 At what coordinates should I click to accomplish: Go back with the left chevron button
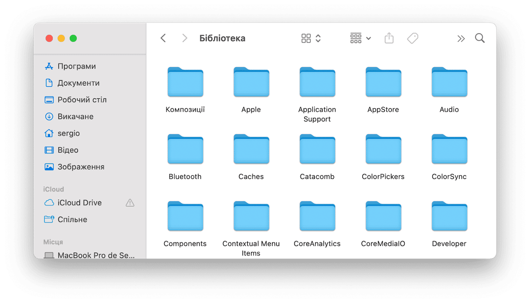point(163,38)
